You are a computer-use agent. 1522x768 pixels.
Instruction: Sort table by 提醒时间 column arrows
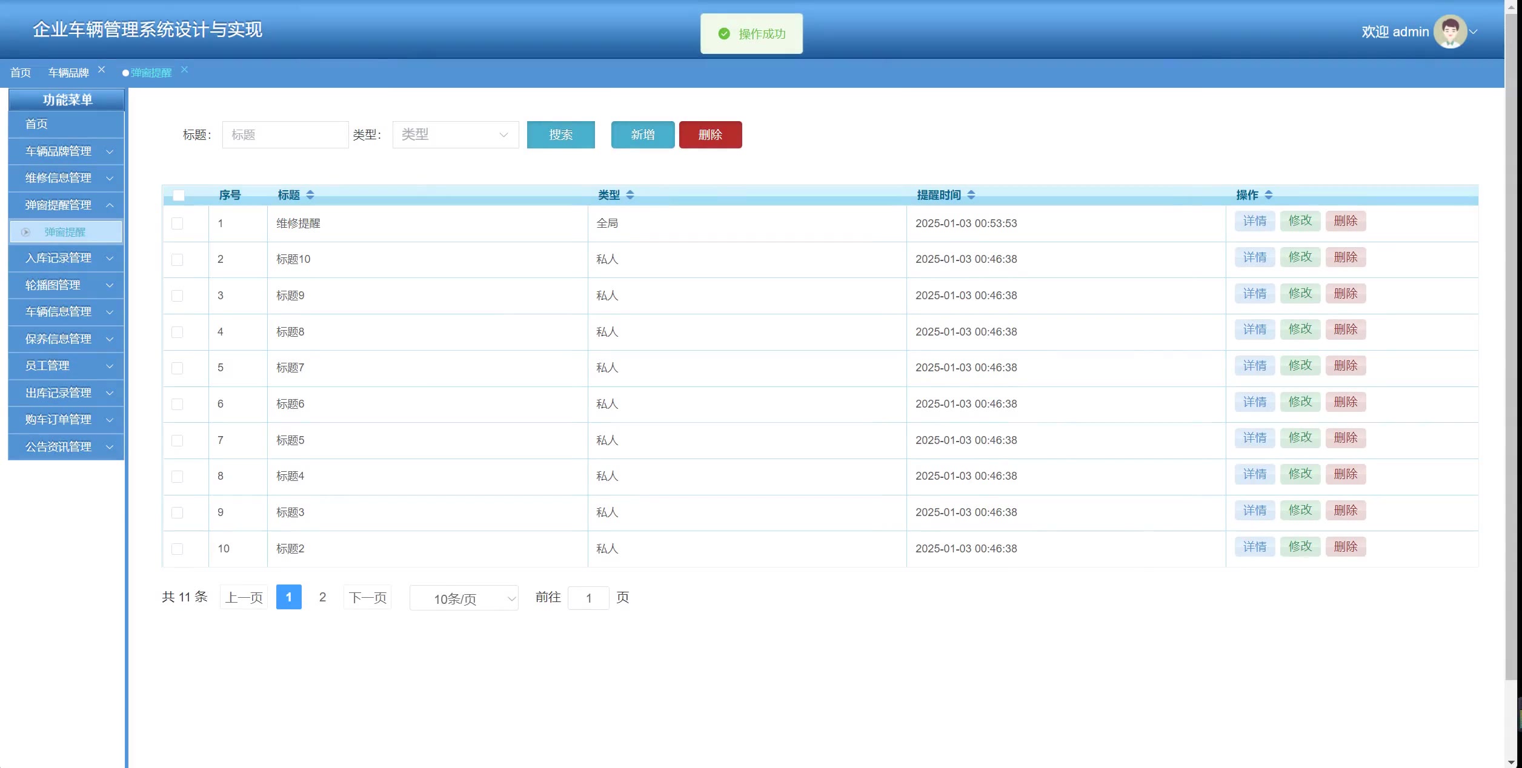coord(971,195)
